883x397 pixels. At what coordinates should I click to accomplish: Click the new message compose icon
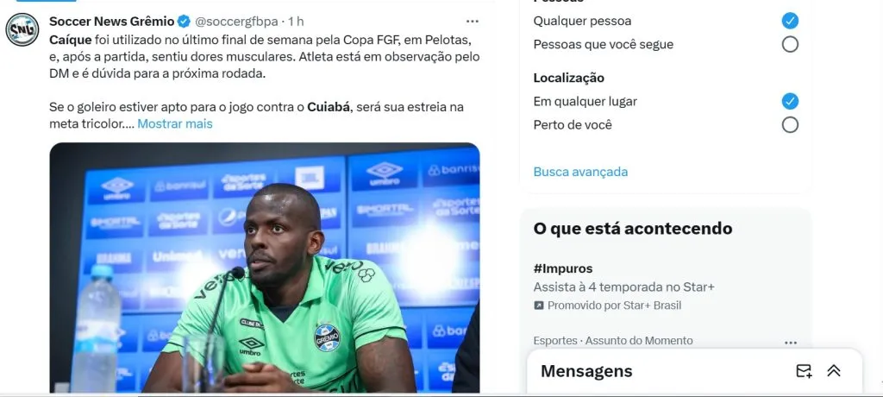(x=804, y=370)
